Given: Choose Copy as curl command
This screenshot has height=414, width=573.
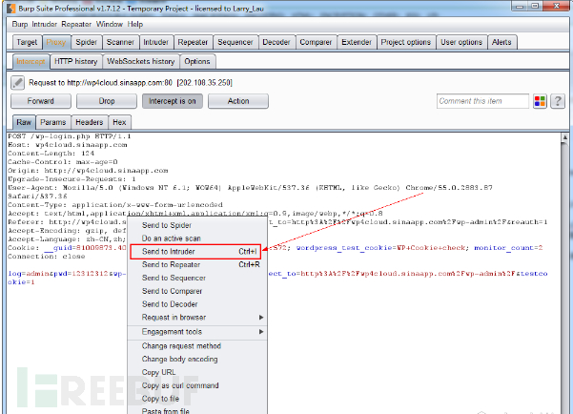Looking at the screenshot, I should [x=197, y=385].
